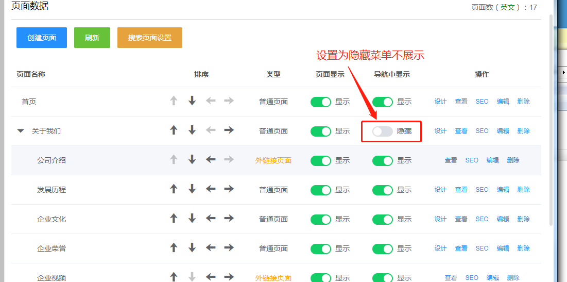
Task: Click up arrow in 关于我们 row
Action: pyautogui.click(x=174, y=130)
